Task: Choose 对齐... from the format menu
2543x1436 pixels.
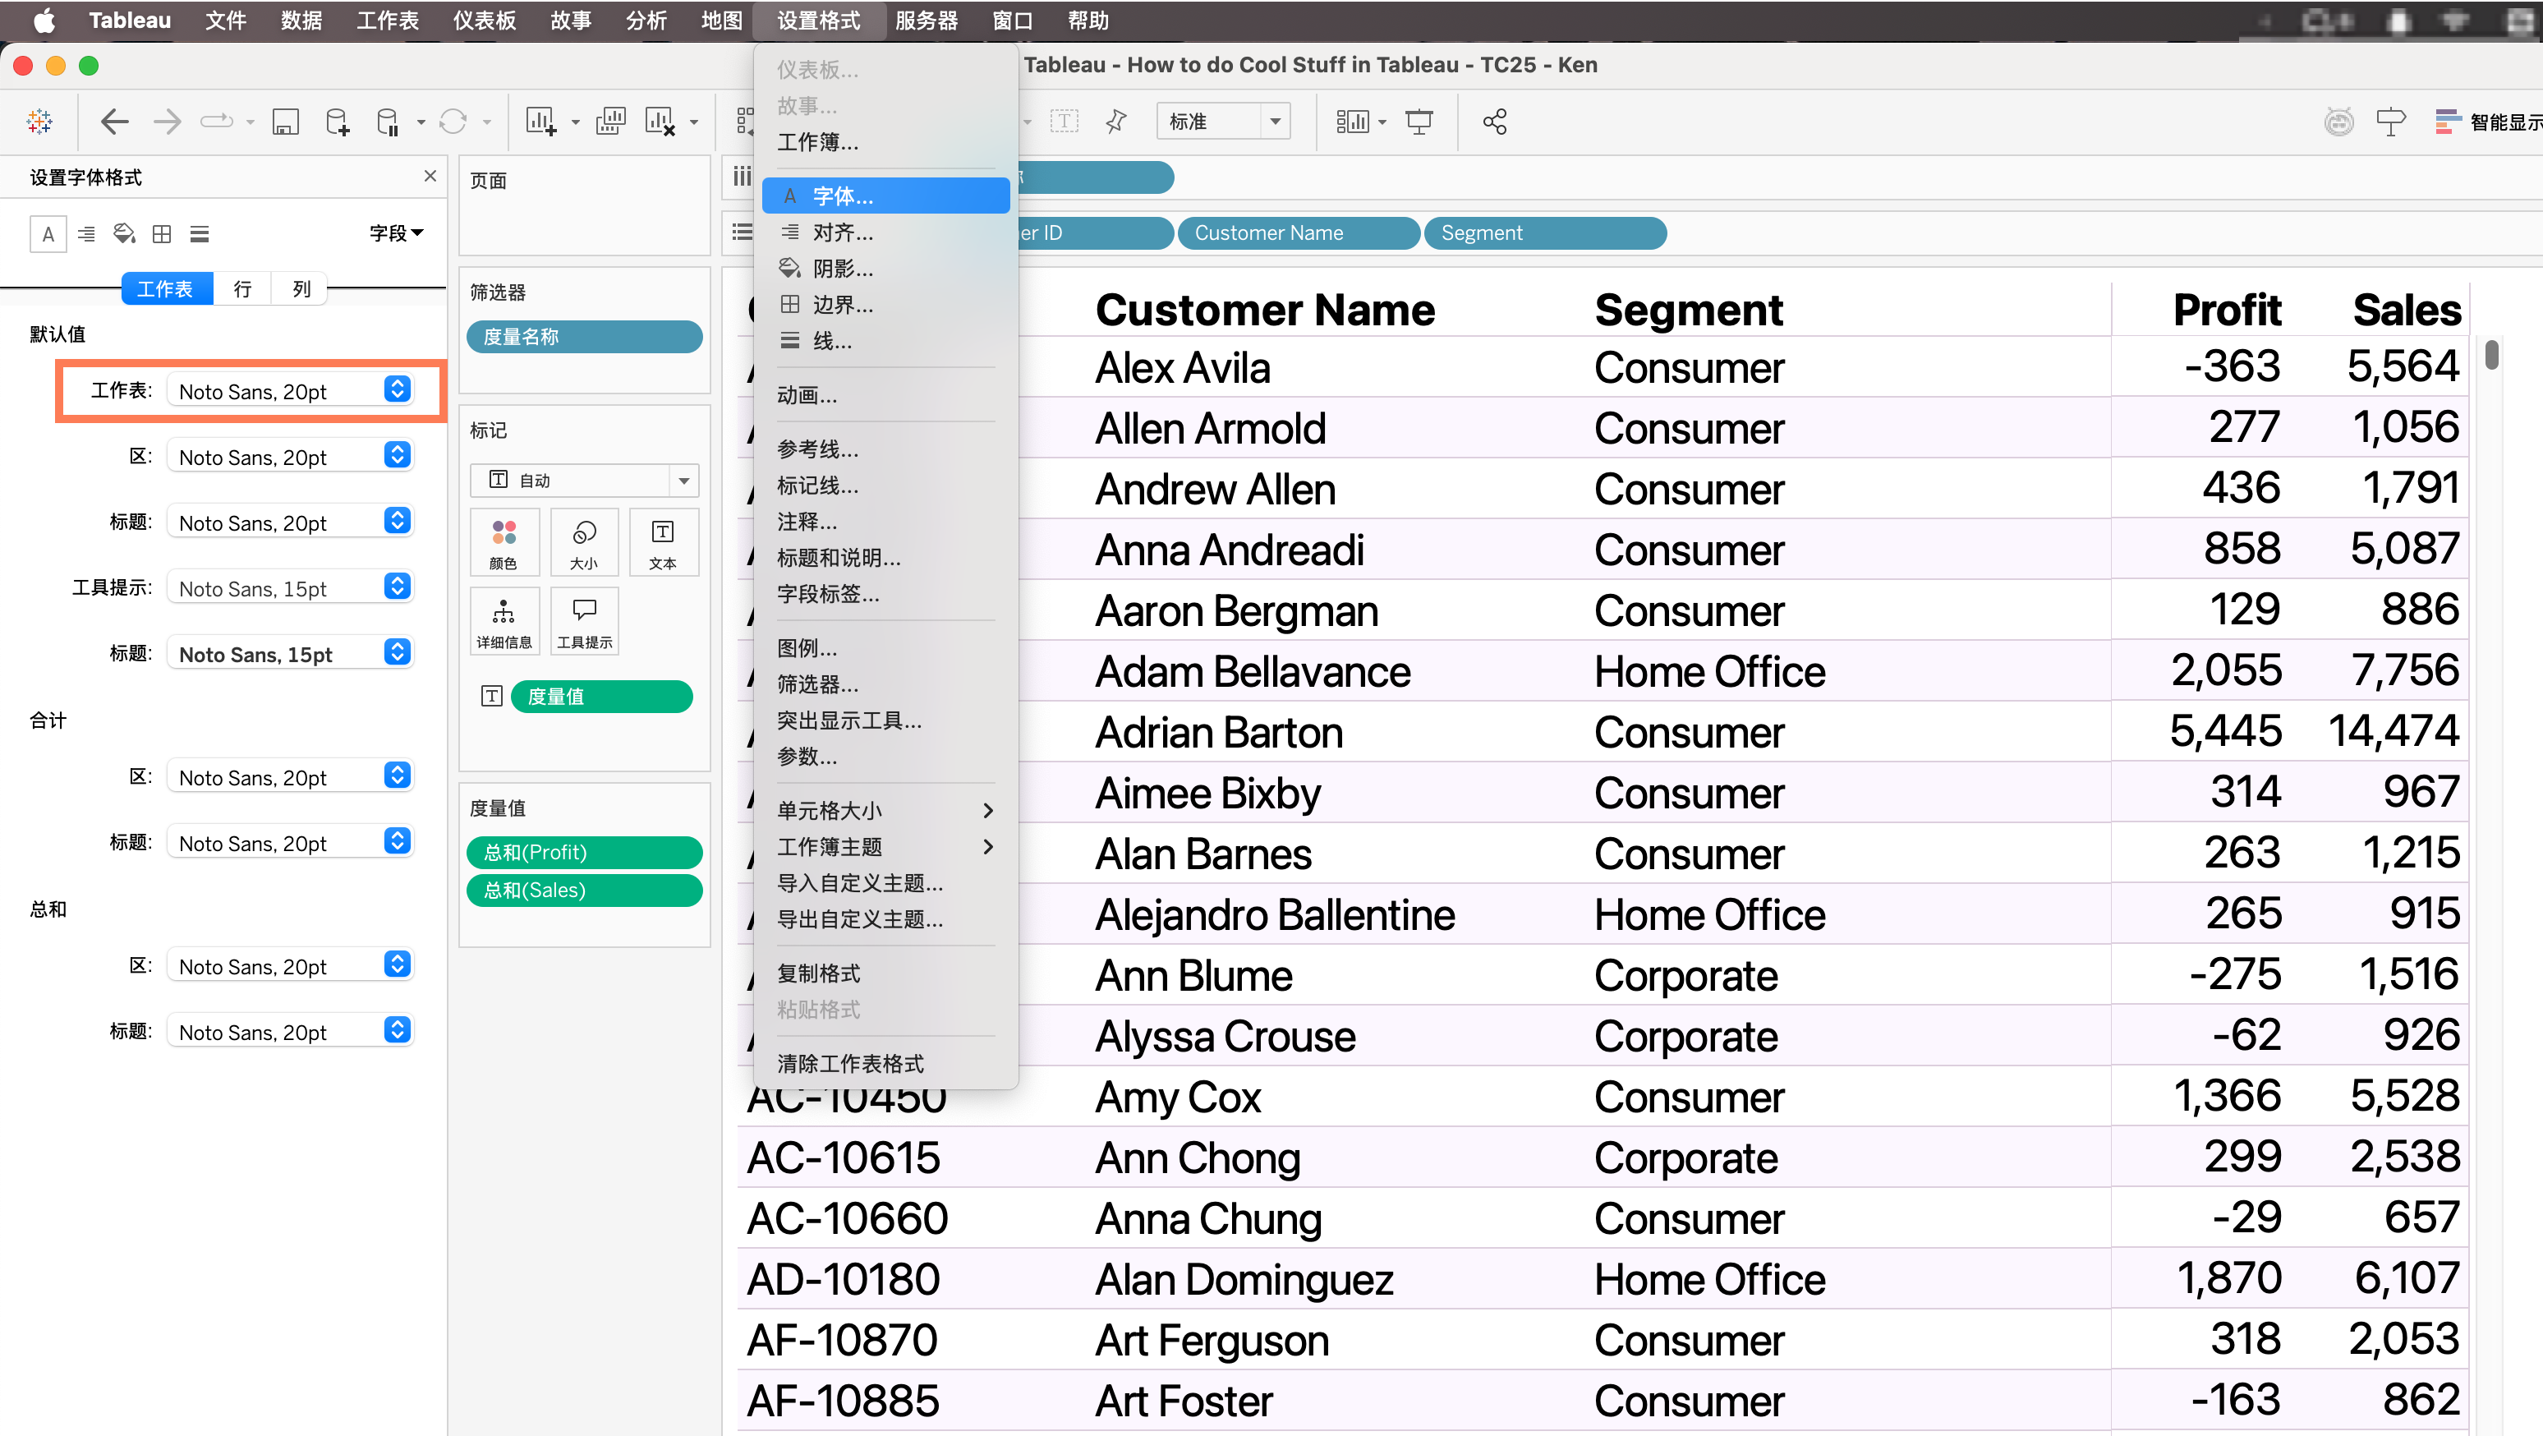Action: (x=842, y=232)
